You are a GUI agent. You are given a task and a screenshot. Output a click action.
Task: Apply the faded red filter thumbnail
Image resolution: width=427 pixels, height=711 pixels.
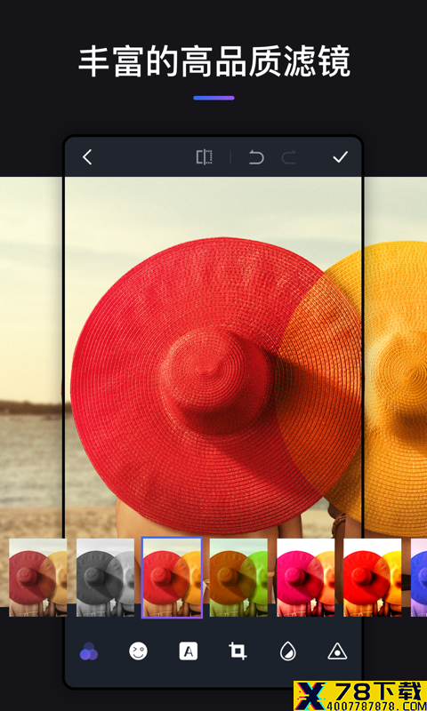pos(37,577)
